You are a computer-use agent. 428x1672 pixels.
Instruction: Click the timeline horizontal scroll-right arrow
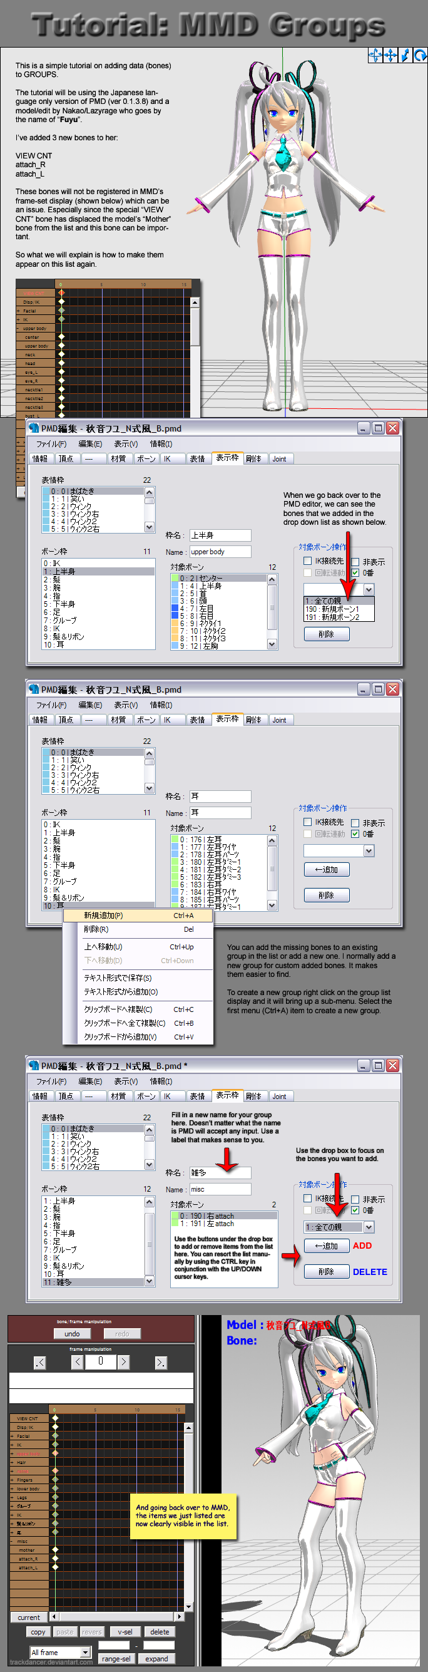(180, 1616)
